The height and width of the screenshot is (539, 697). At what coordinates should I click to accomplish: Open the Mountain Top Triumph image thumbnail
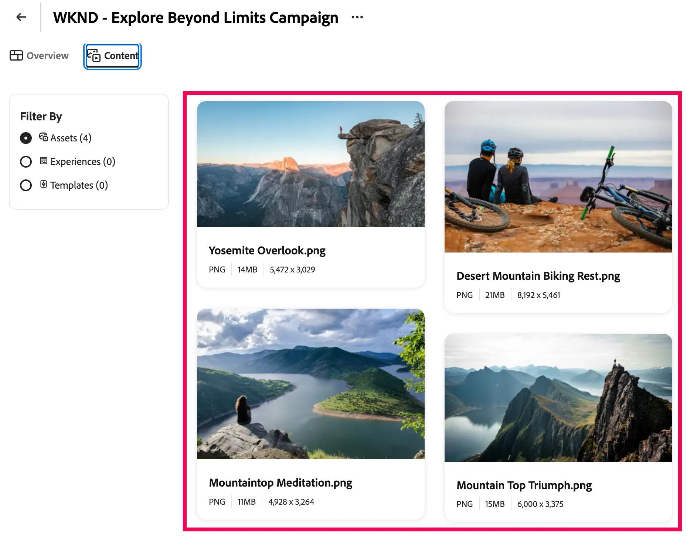(x=558, y=398)
